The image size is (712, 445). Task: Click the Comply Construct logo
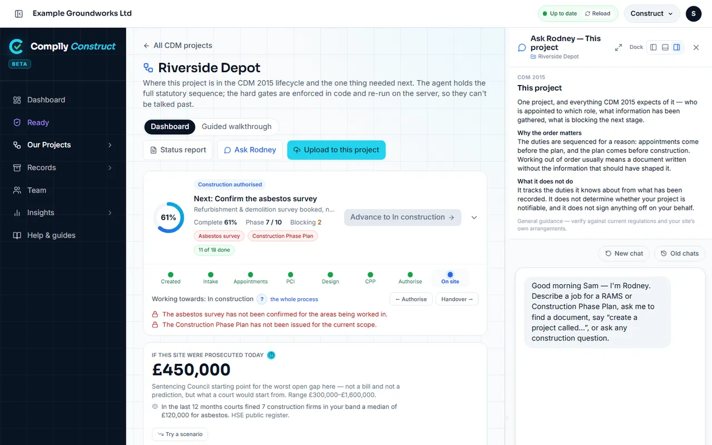click(62, 47)
